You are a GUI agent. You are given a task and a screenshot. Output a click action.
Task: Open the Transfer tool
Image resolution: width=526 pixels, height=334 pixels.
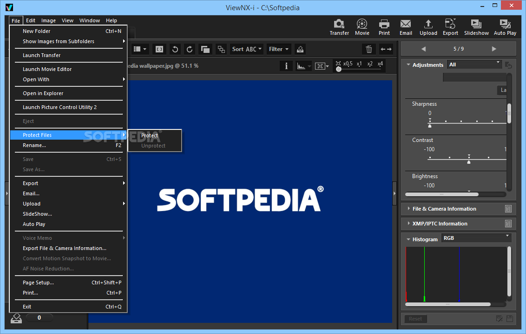point(339,27)
